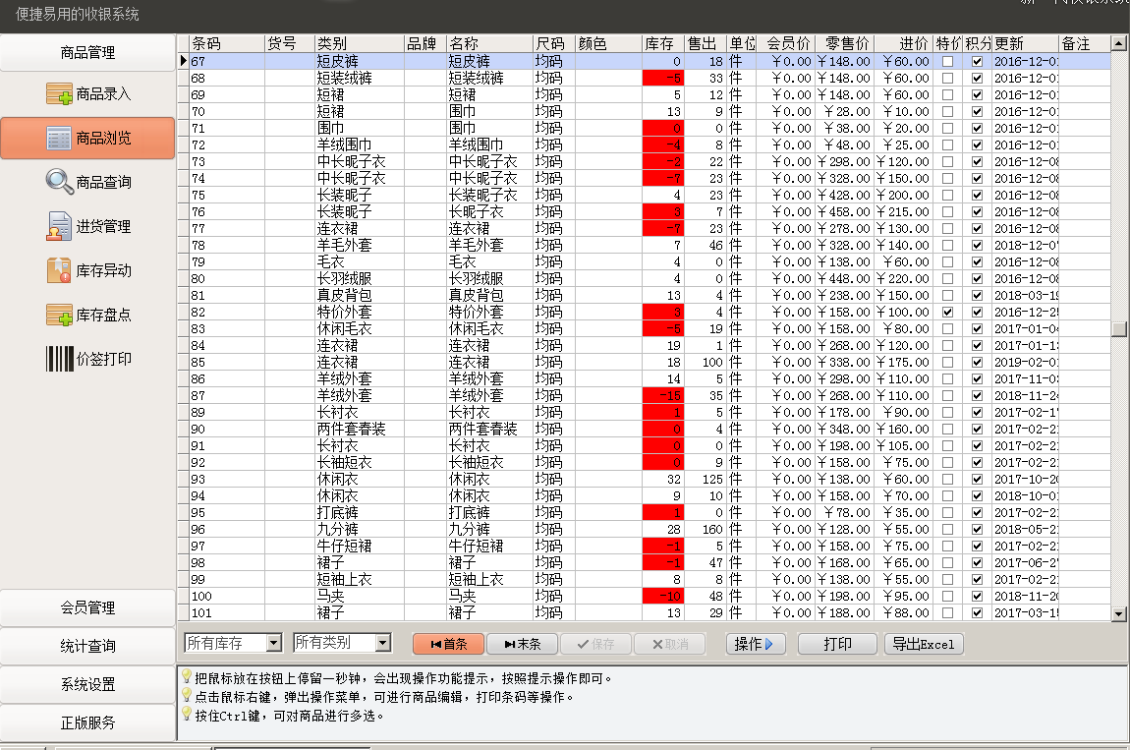
Task: Expand the 所有类别 category filter dropdown
Action: [x=382, y=643]
